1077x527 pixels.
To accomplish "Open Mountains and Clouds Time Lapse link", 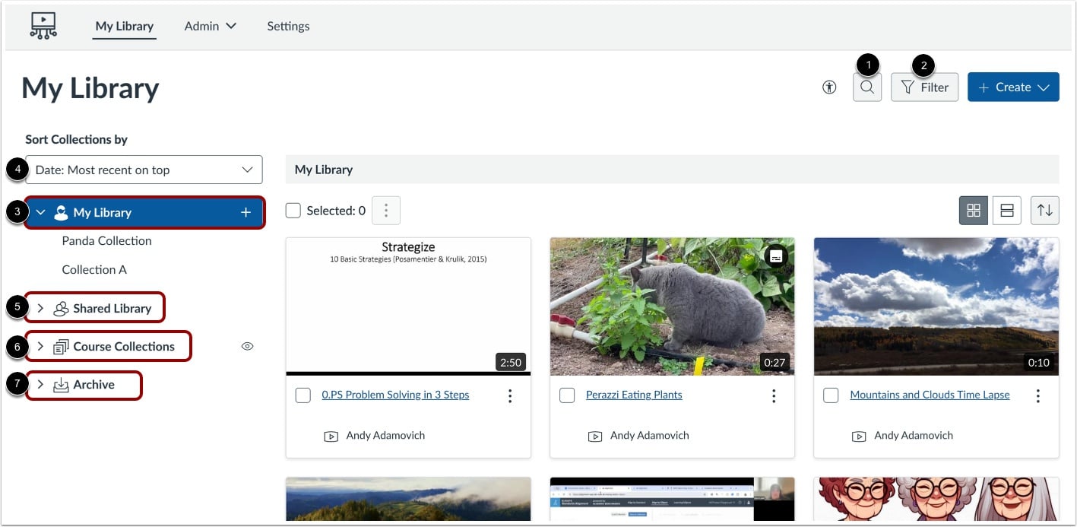I will coord(930,395).
